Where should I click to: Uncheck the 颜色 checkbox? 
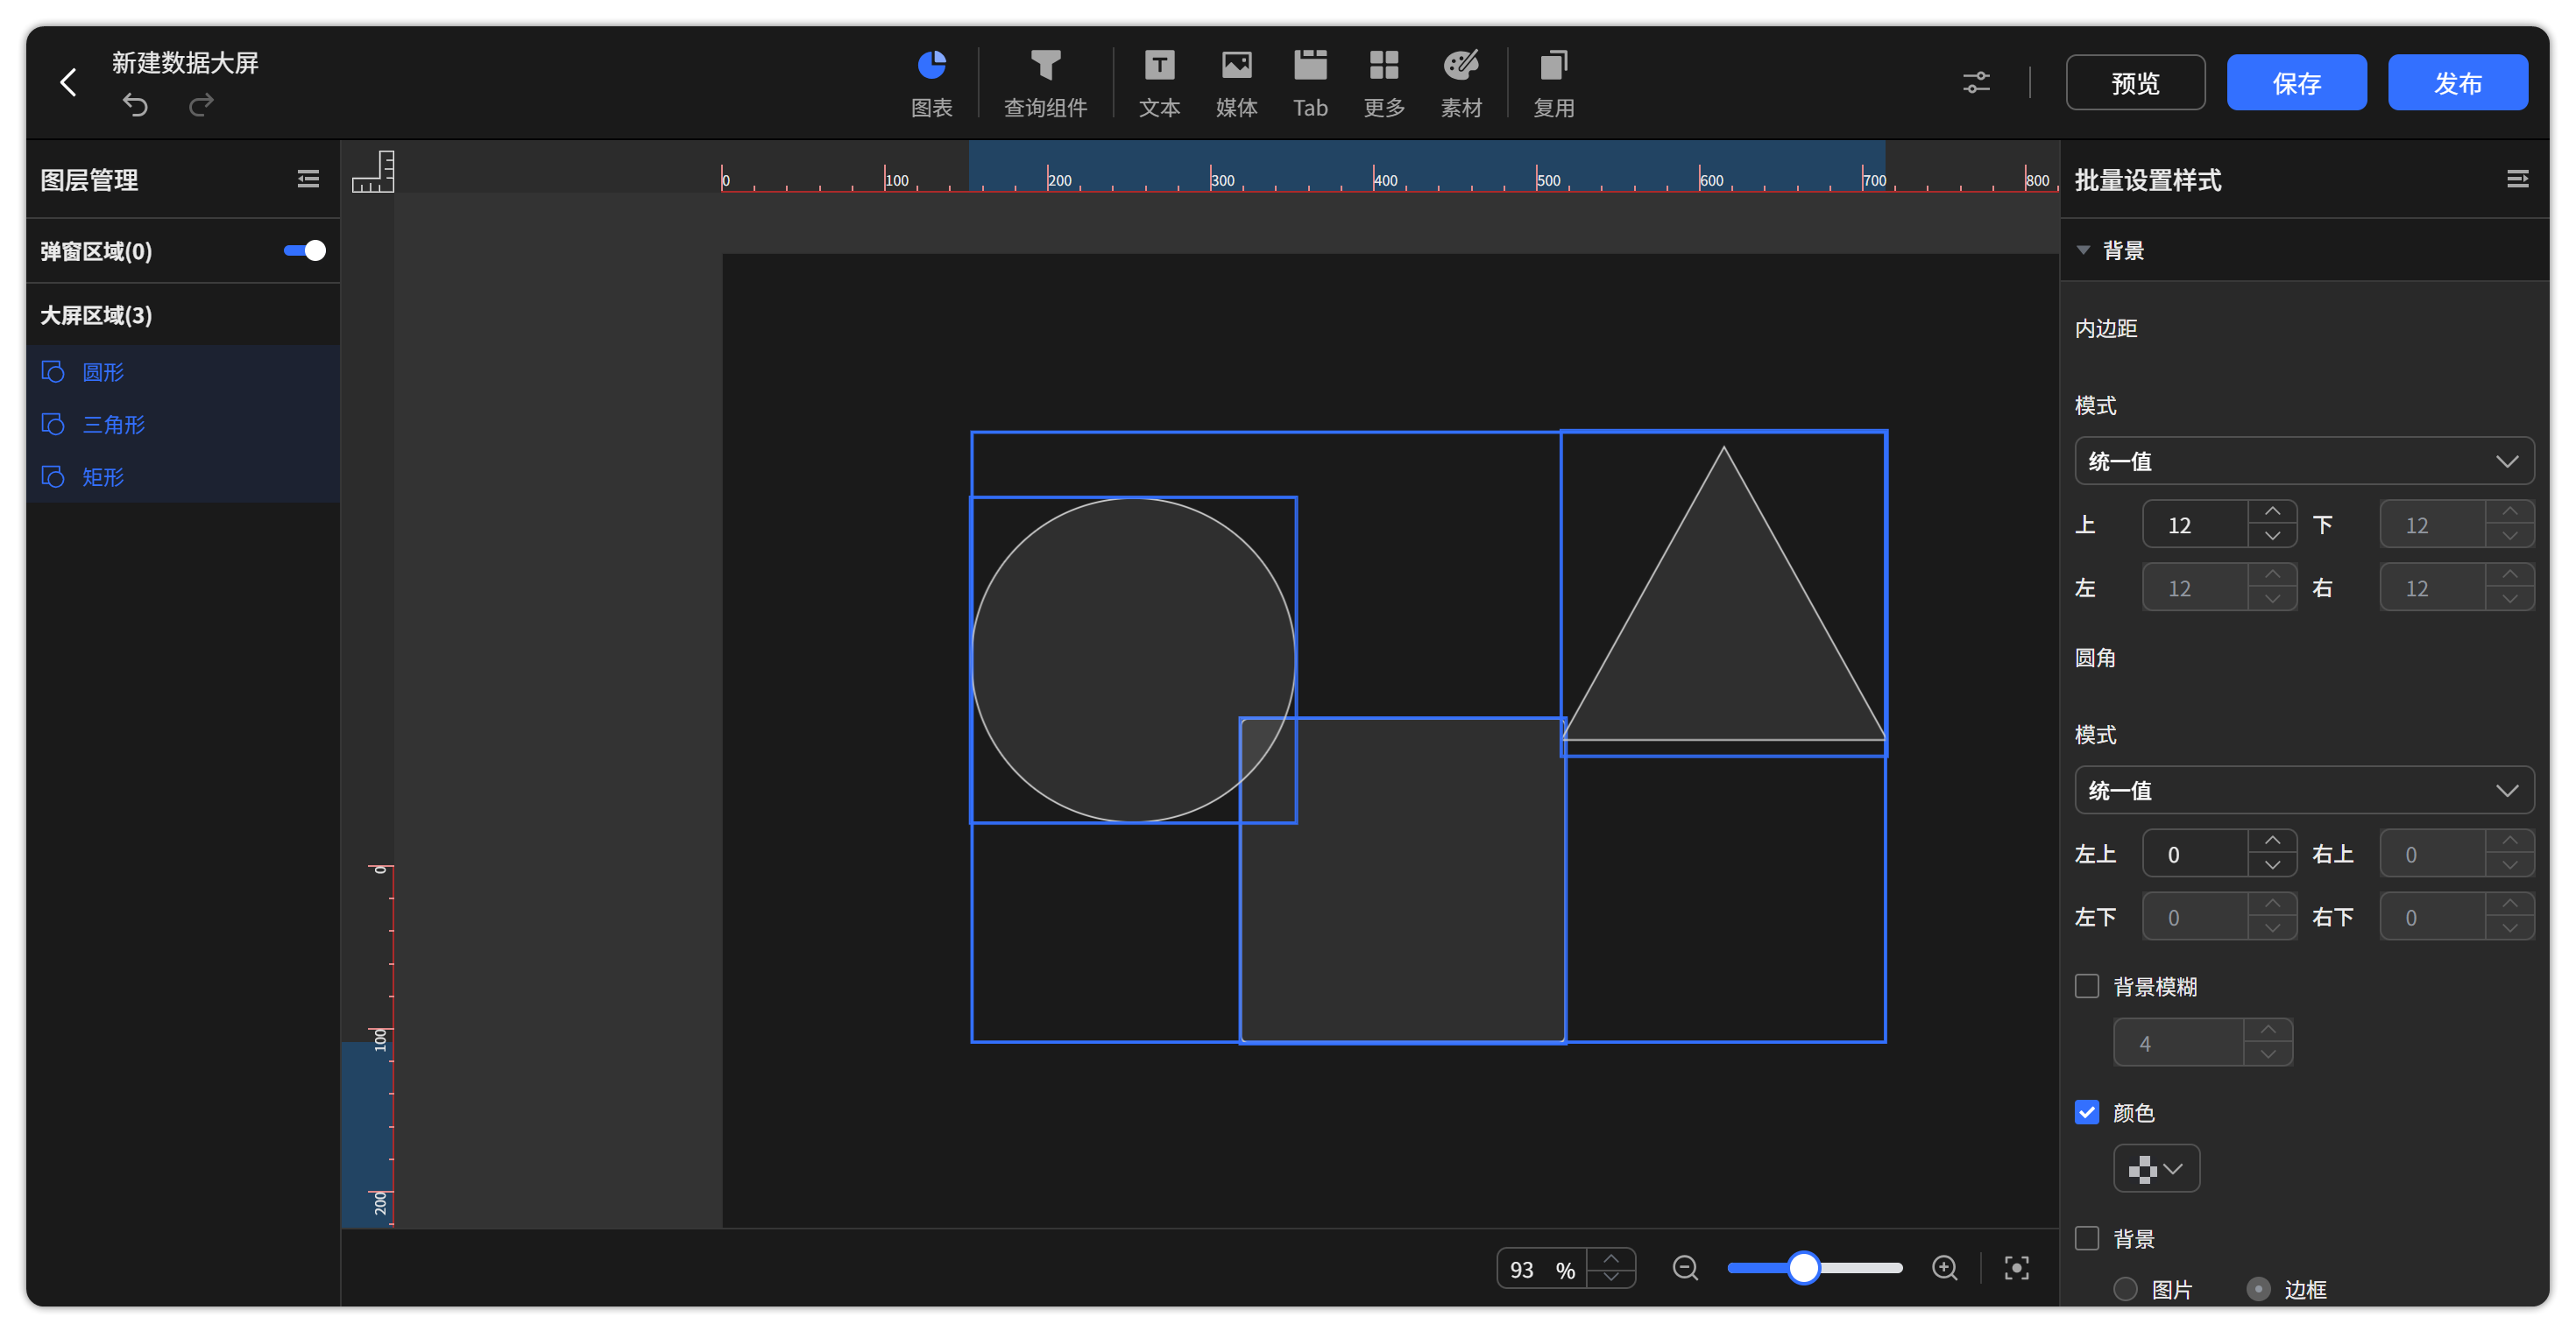point(2087,1111)
